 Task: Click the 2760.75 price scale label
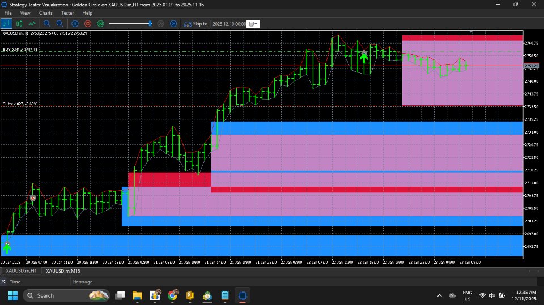pos(532,43)
